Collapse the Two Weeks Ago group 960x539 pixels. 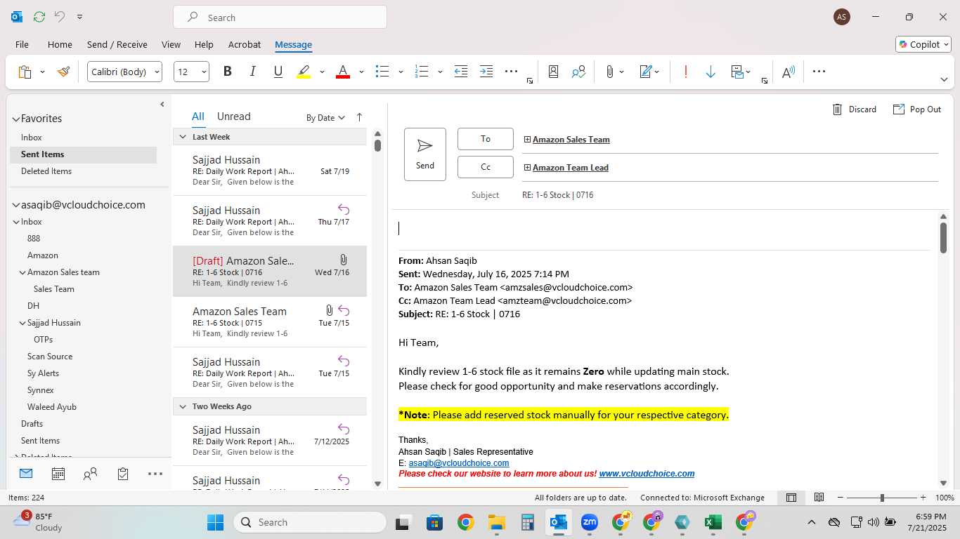tap(183, 406)
